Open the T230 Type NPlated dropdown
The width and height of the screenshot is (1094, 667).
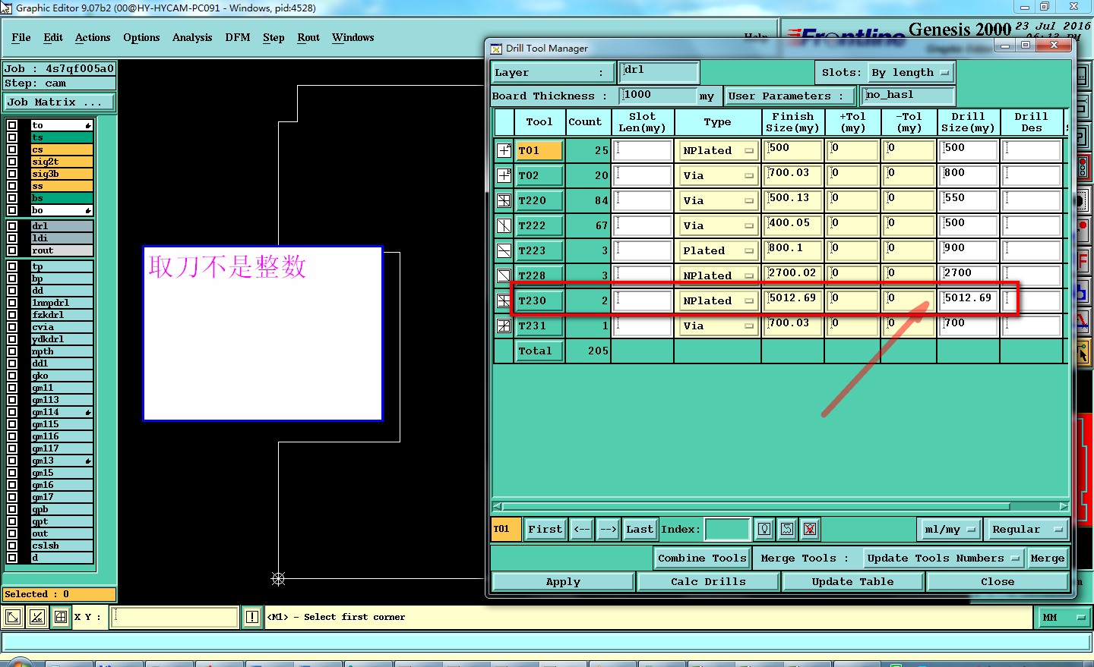tap(717, 300)
